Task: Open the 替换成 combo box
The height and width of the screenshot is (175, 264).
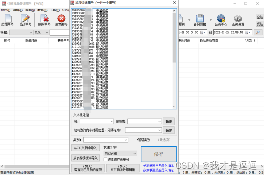Action: click(144, 121)
